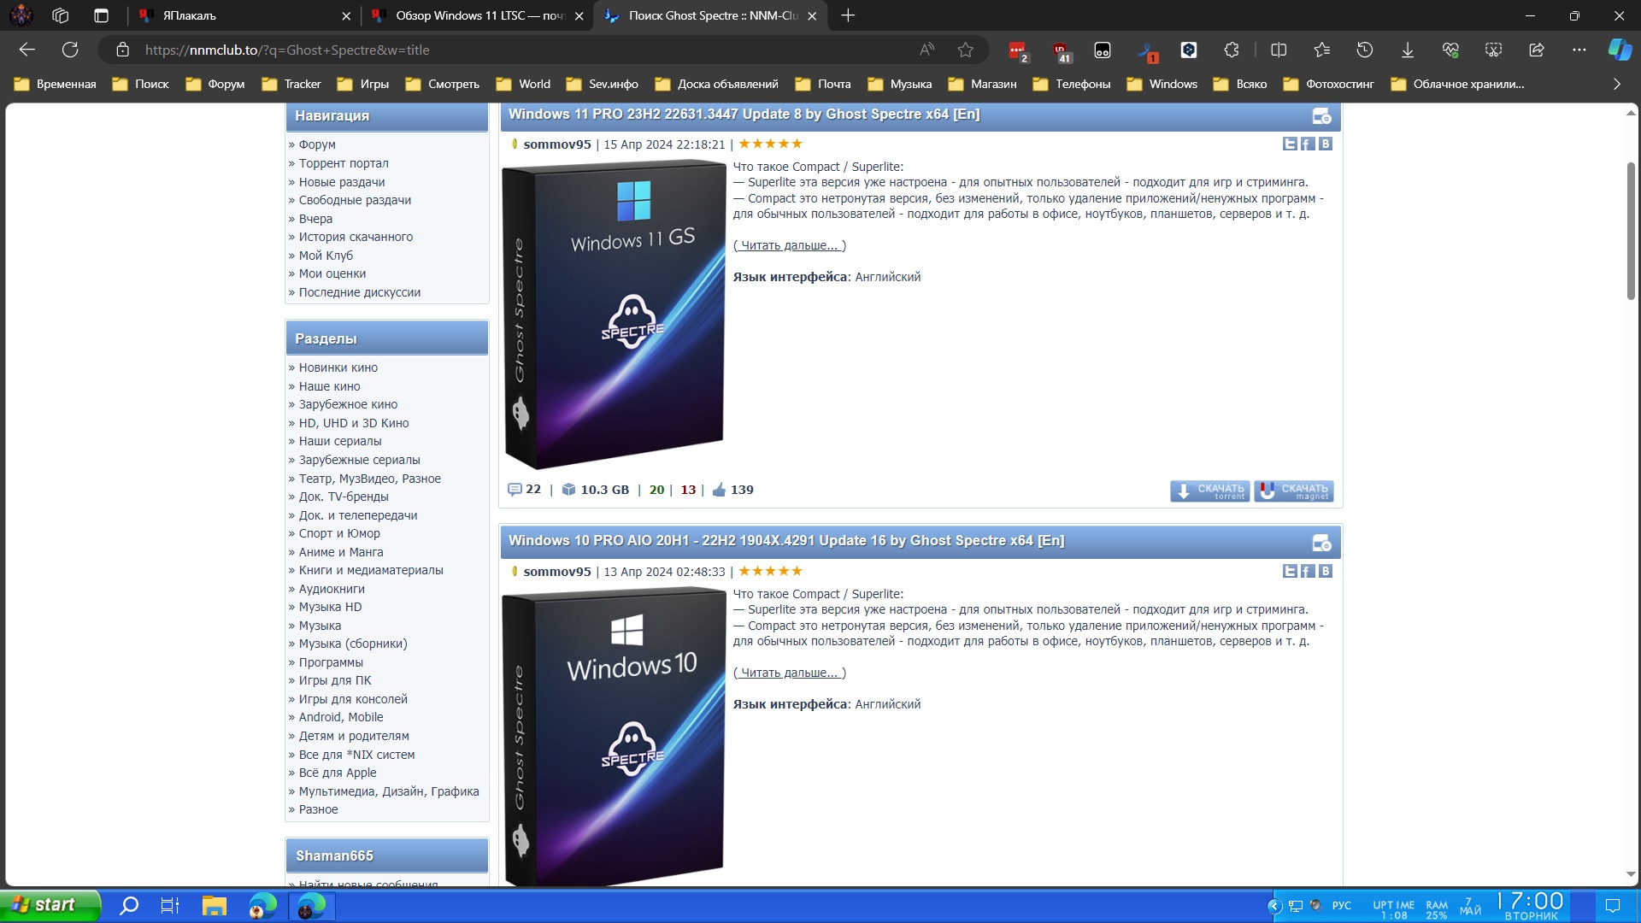Open the Windows bookmarks folder
This screenshot has width=1641, height=923.
(x=1162, y=84)
